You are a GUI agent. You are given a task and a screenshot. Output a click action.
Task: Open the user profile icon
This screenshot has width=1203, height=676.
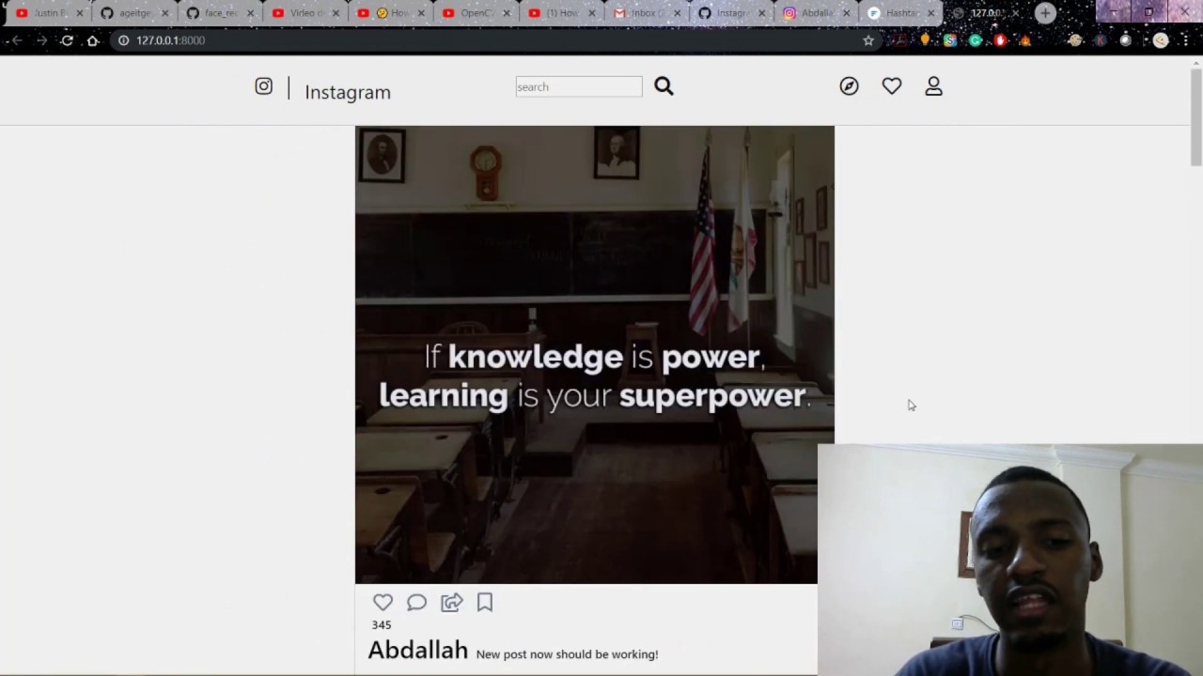coord(933,86)
